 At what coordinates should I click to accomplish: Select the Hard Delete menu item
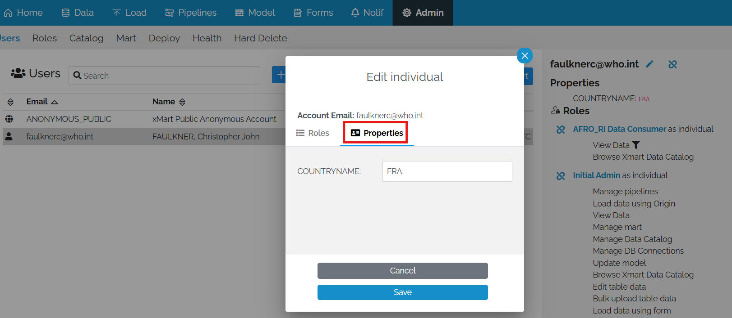tap(260, 38)
